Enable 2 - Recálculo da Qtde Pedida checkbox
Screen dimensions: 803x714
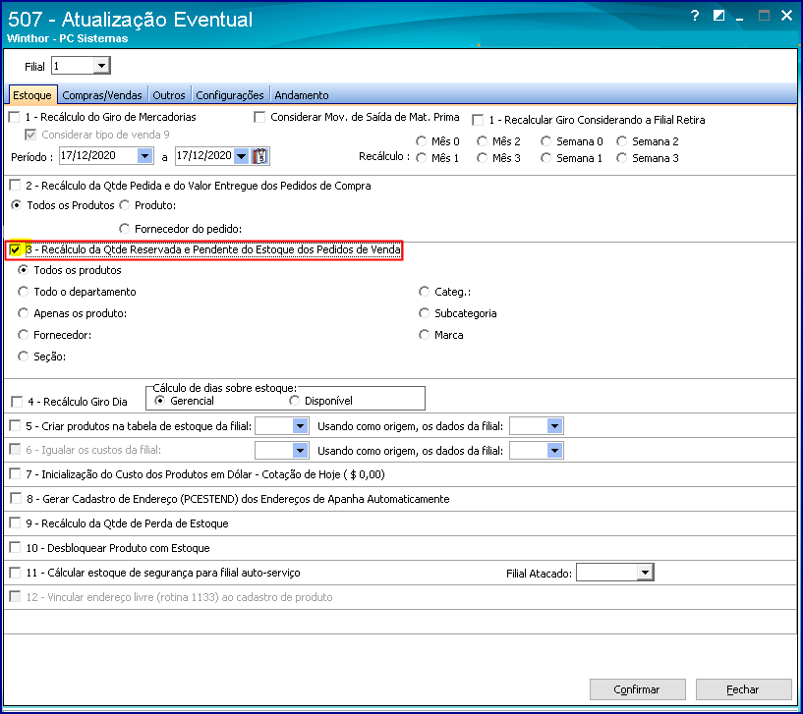pyautogui.click(x=16, y=186)
